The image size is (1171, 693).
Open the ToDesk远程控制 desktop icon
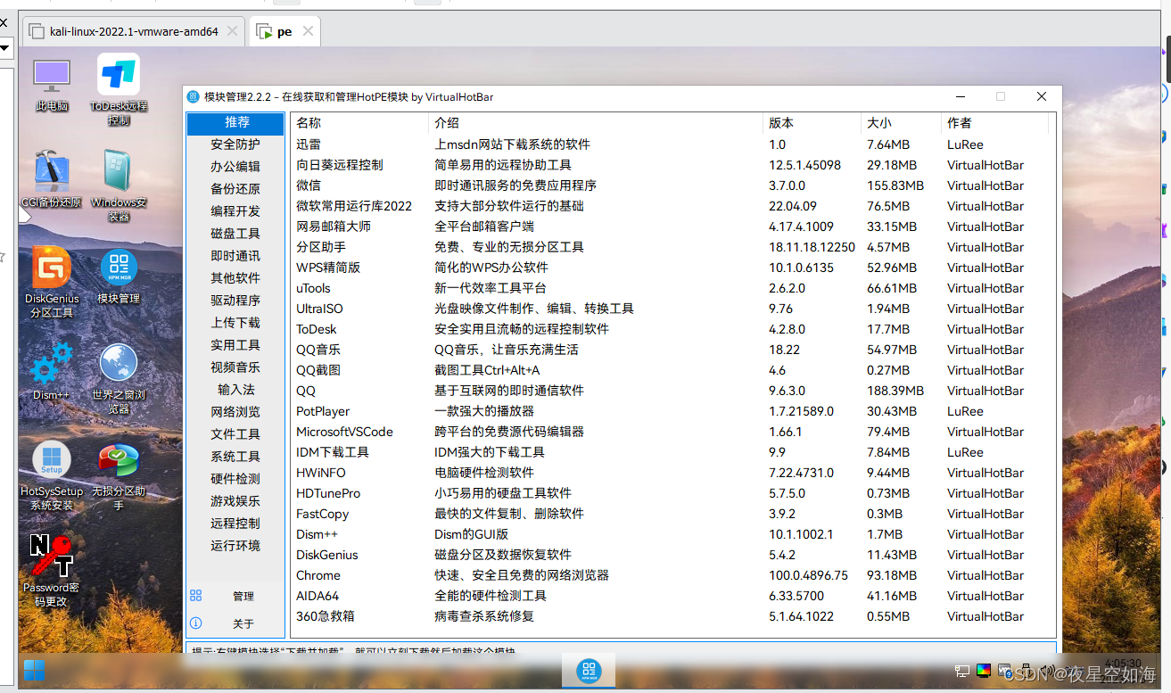tap(119, 89)
